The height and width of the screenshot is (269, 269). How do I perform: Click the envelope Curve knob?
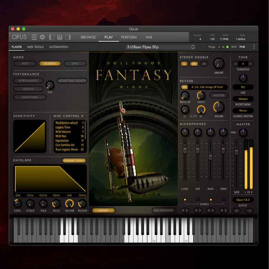(17, 204)
